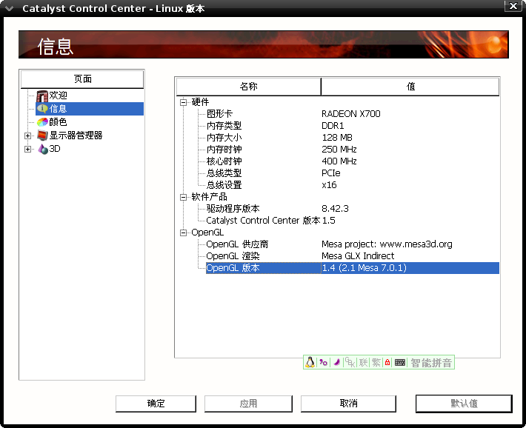Click the x16 value

329,185
